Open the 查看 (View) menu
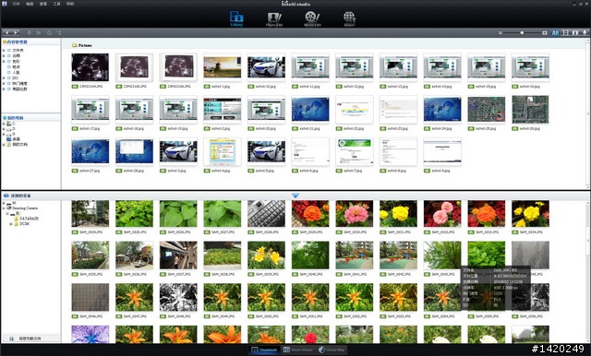 point(43,4)
